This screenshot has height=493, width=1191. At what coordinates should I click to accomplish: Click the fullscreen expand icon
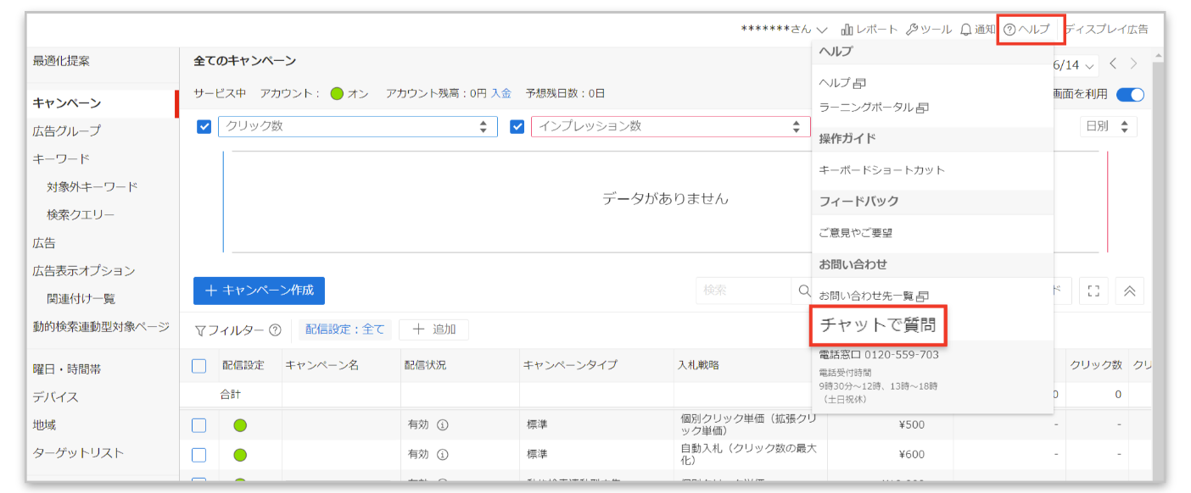[1093, 291]
